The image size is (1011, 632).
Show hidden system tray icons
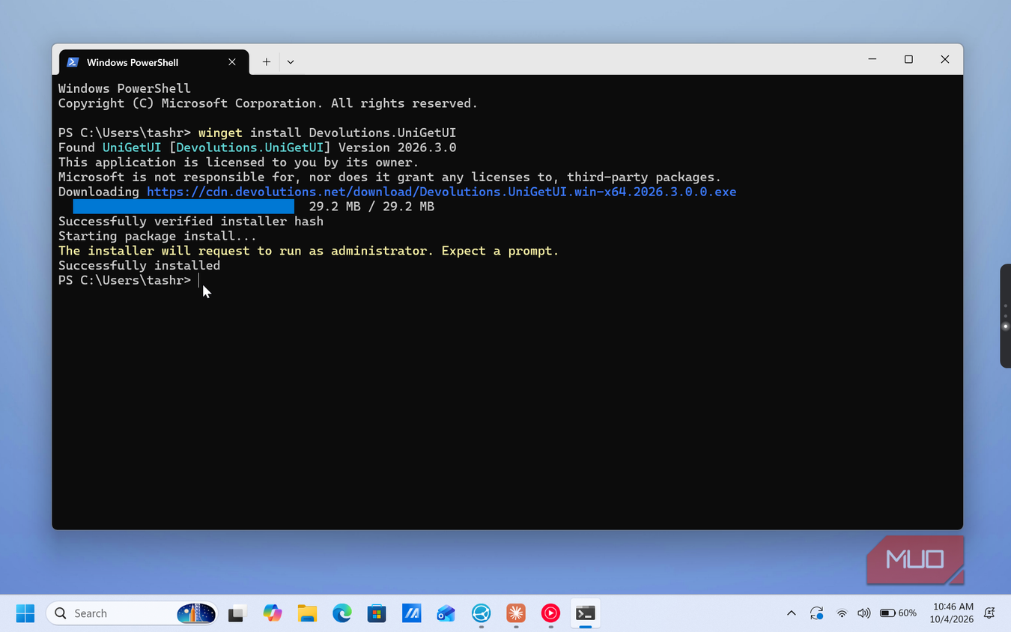pos(792,613)
